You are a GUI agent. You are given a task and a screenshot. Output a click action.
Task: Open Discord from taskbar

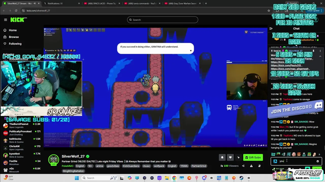click(x=204, y=178)
